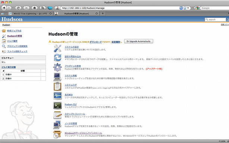Select the Hudsonの管理 [Hudson] tab

coord(76,13)
